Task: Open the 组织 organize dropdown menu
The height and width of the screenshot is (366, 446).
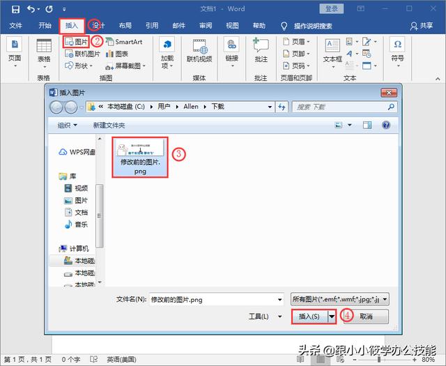Action: 67,125
